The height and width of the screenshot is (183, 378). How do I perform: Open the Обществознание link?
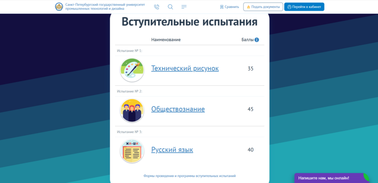[x=178, y=109]
